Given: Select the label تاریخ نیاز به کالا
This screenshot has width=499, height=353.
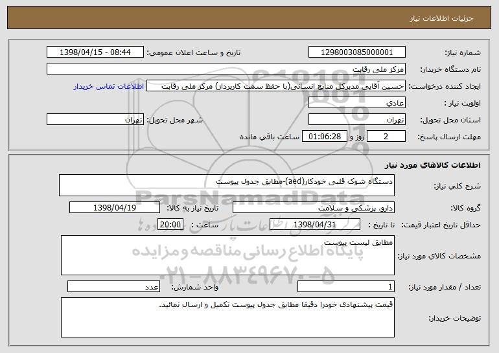Looking at the screenshot, I should tap(193, 208).
